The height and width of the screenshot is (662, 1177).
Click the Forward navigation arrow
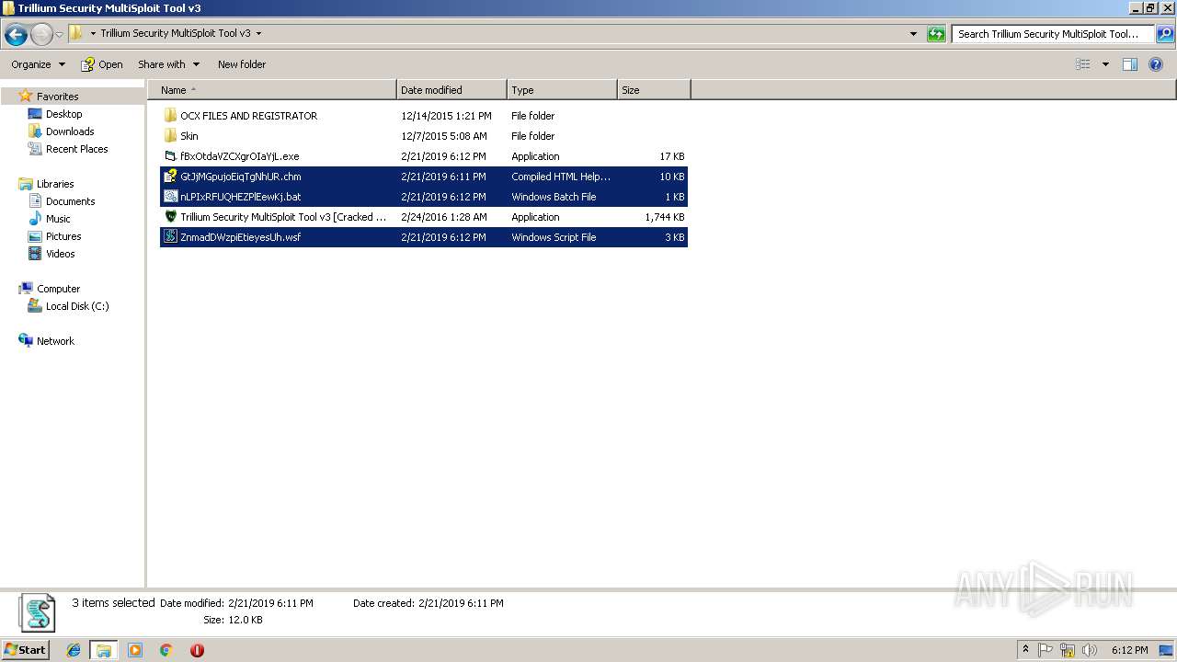pyautogui.click(x=41, y=35)
